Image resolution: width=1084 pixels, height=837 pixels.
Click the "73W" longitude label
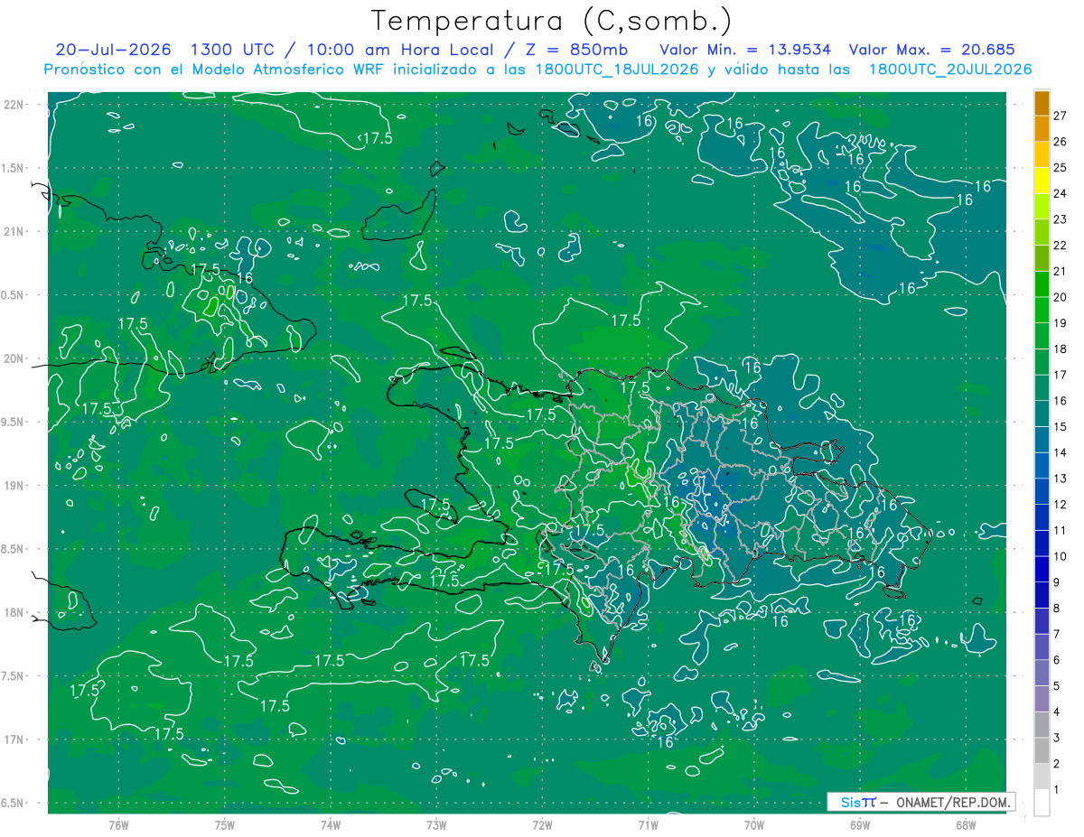(x=436, y=824)
